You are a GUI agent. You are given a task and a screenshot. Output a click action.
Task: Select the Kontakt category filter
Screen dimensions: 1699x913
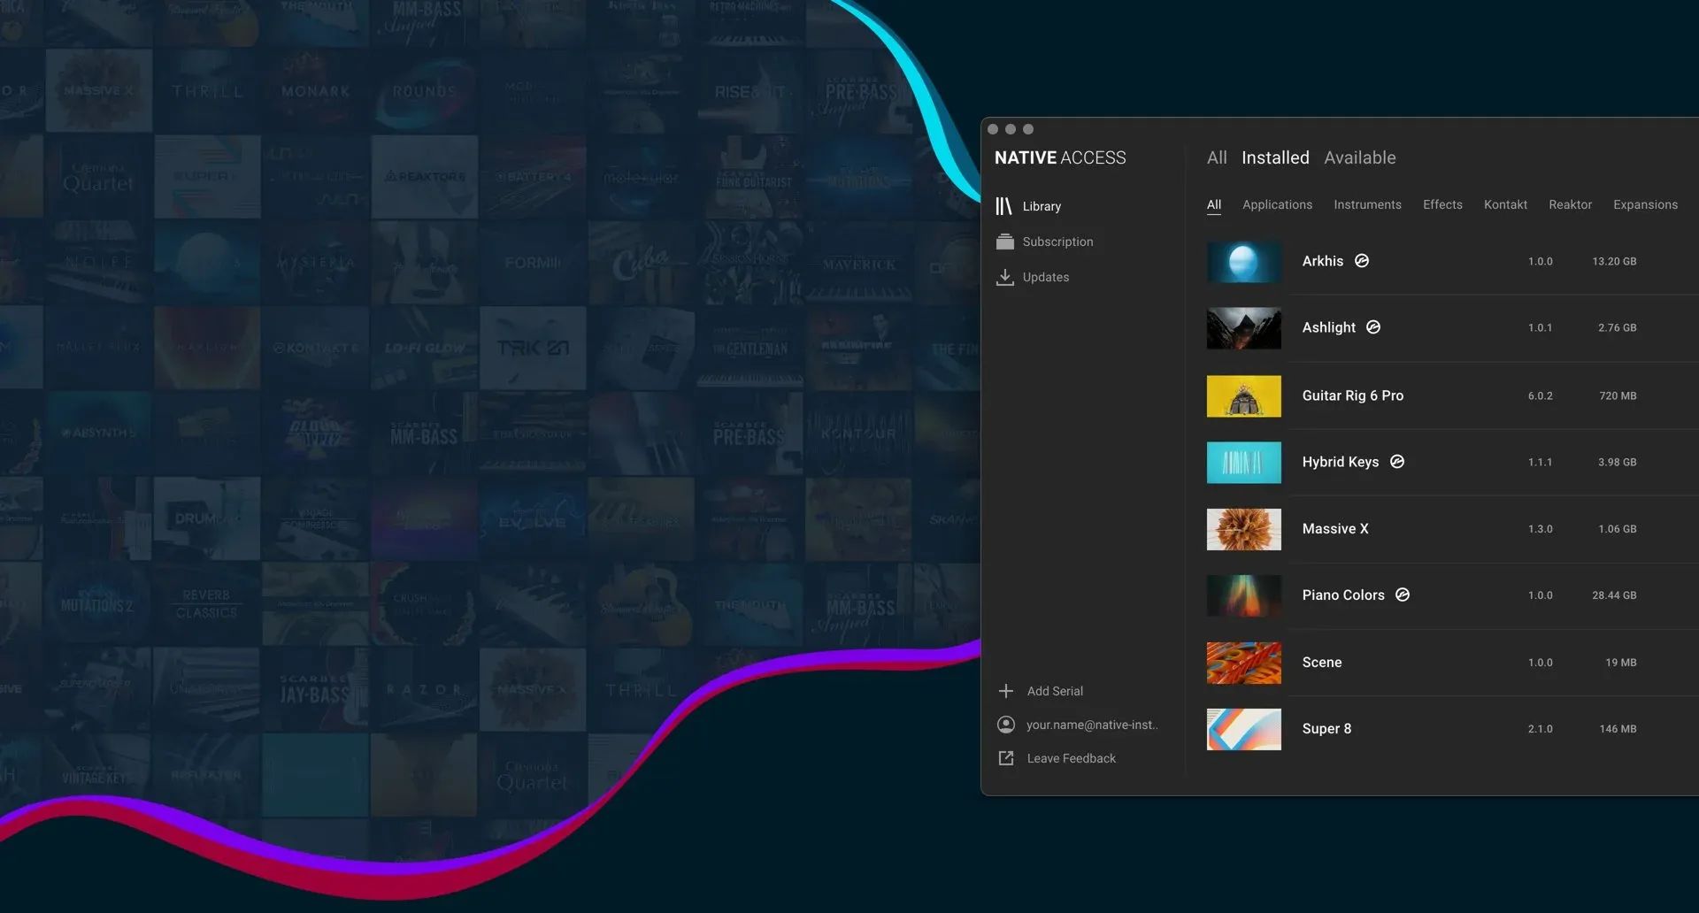coord(1505,204)
